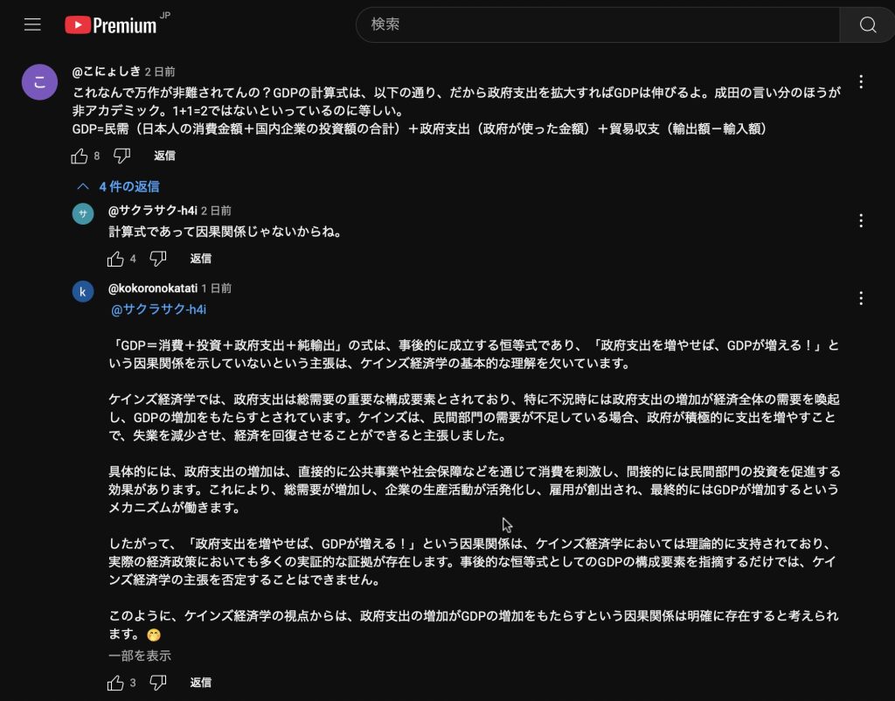Collapse the 4 件の返信 replies thread

(x=118, y=186)
